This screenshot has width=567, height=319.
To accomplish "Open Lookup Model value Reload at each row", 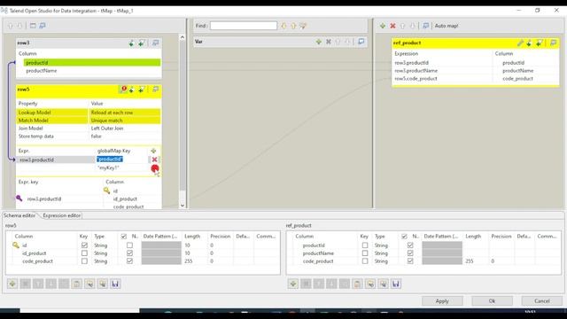I will [124, 113].
